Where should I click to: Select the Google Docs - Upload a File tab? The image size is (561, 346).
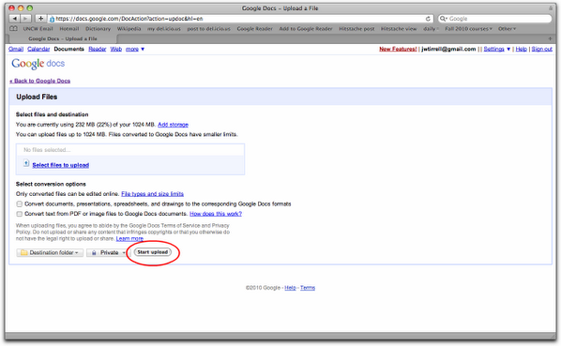63,38
